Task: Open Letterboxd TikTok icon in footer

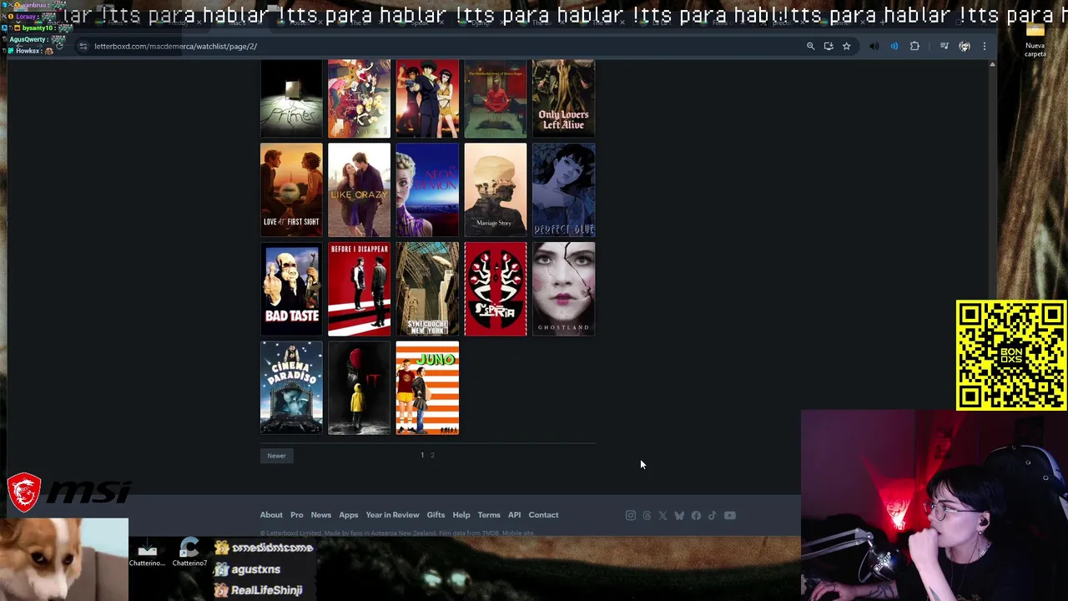Action: (712, 515)
